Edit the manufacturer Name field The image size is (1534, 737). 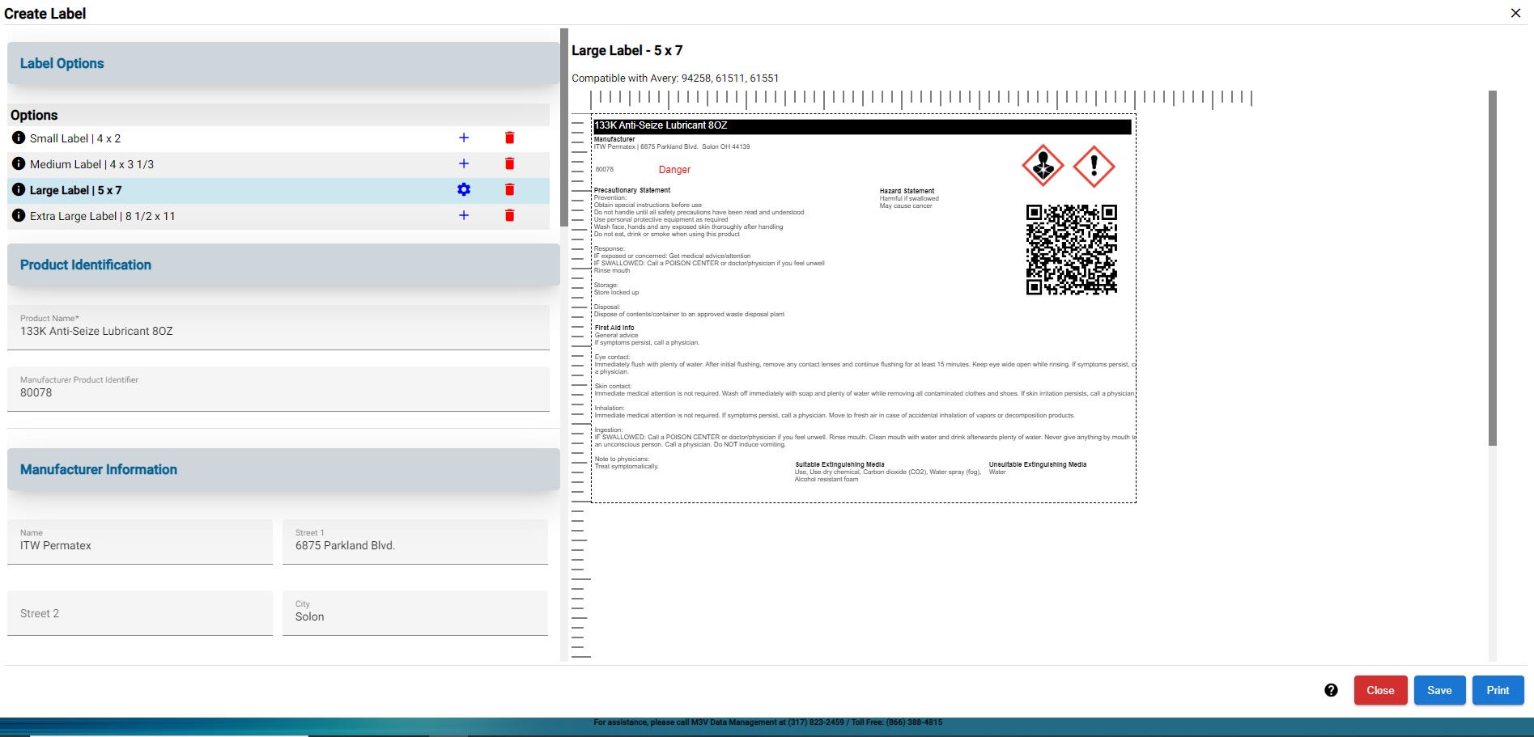coord(140,542)
